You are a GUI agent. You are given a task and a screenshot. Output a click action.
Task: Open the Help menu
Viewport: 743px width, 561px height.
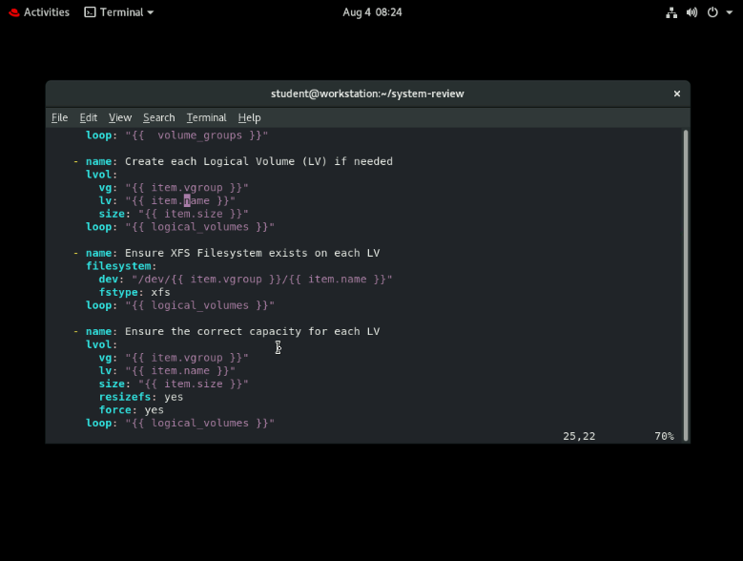[x=249, y=117]
